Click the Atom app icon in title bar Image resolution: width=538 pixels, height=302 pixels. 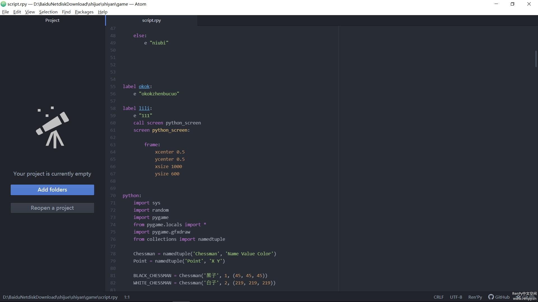pos(3,4)
